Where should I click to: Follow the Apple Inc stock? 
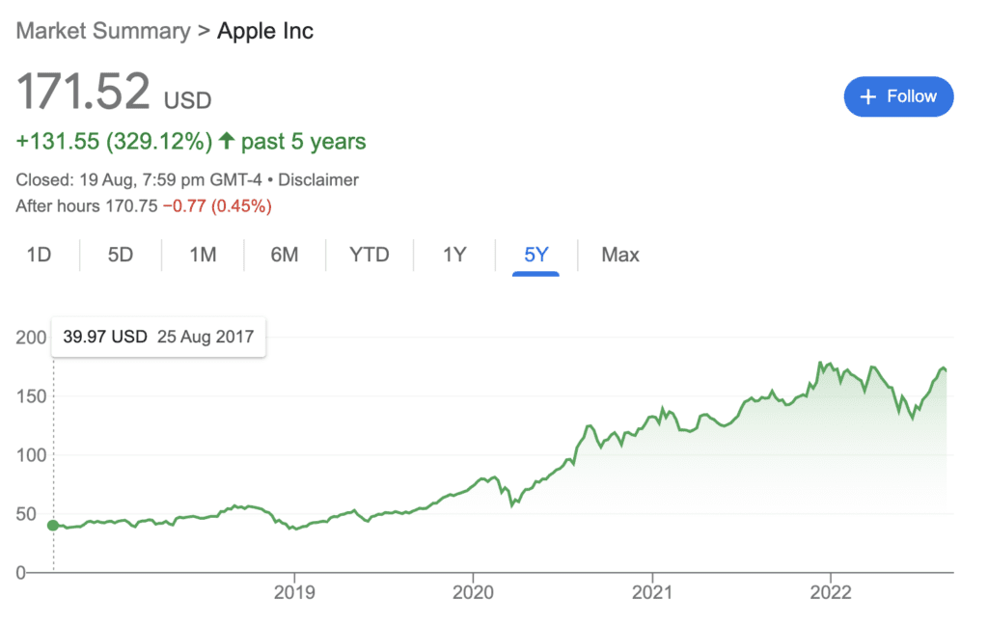(x=898, y=96)
